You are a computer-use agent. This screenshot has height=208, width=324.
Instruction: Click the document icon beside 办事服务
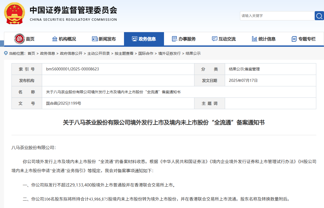click(x=175, y=39)
